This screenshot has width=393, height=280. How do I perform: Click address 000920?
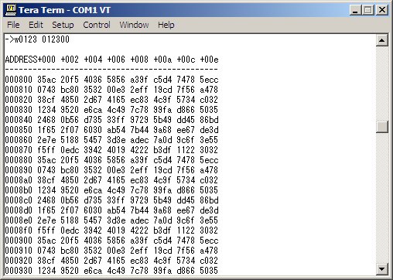tap(19, 261)
